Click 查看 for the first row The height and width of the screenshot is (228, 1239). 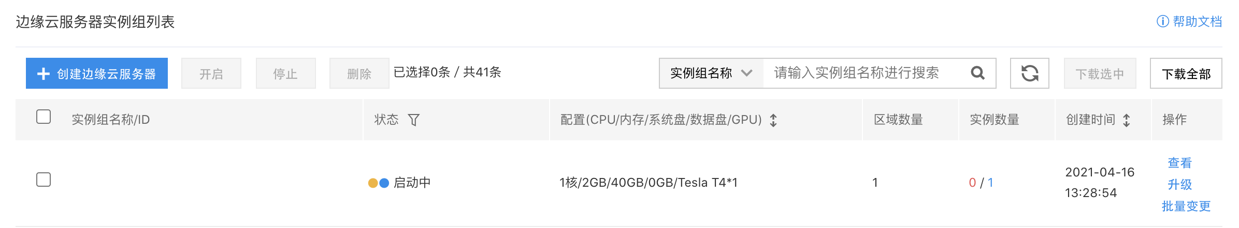click(1180, 162)
